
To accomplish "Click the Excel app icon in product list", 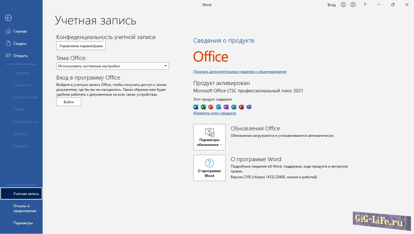I will (x=203, y=107).
